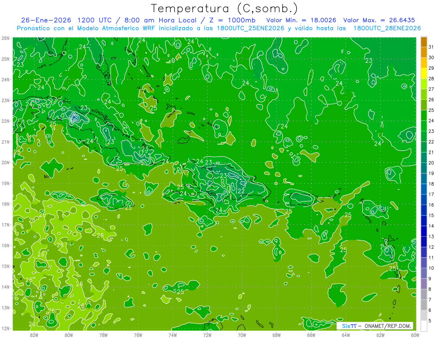
Task: Click the color scale label "28"
Action: pyautogui.click(x=431, y=78)
